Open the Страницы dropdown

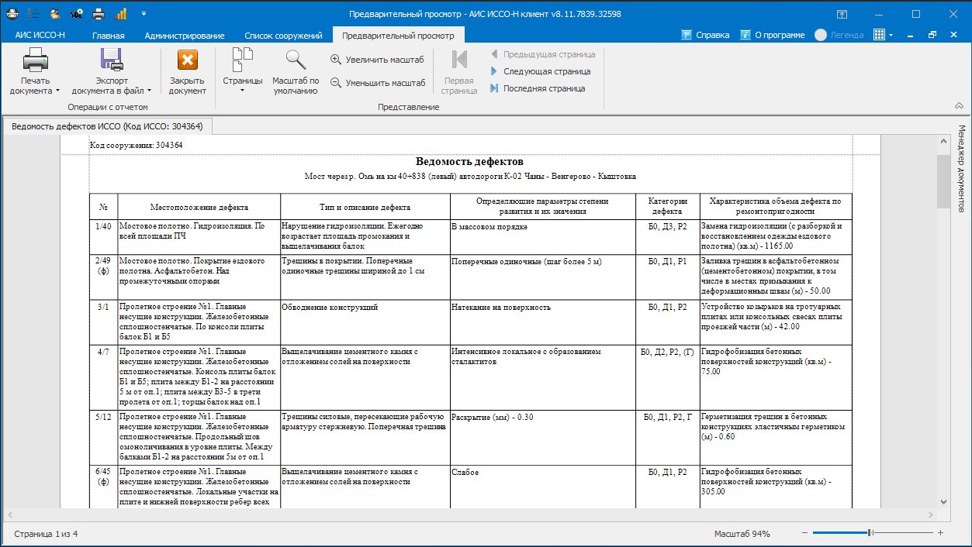tap(243, 71)
